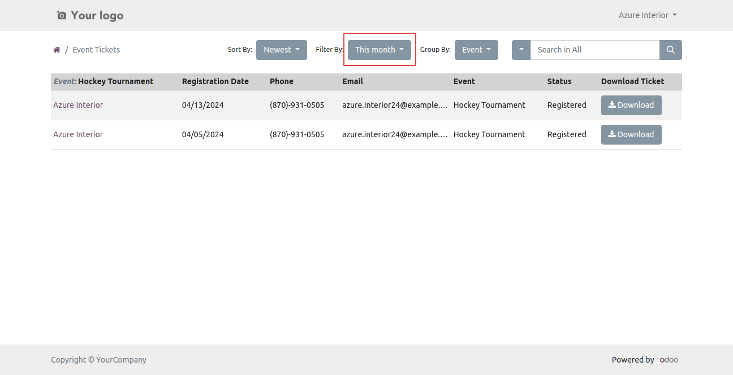733x375 pixels.
Task: Focus the Search in All field
Action: pos(595,50)
